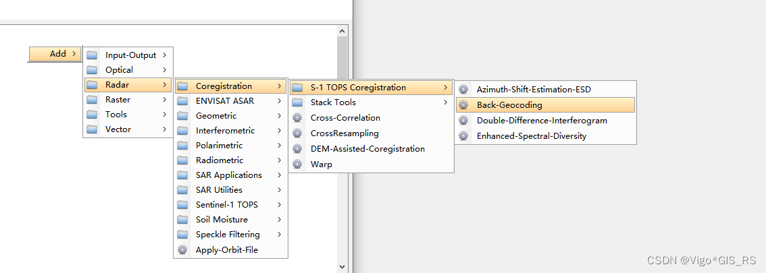Add the Double-Difference-Interferogram operator
Viewport: 766px width, 273px height.
(x=545, y=121)
